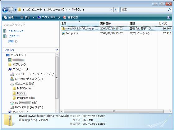Screen dimensions: 174x130
Task: Select Program Files folder in tree
Action: pos(26,98)
